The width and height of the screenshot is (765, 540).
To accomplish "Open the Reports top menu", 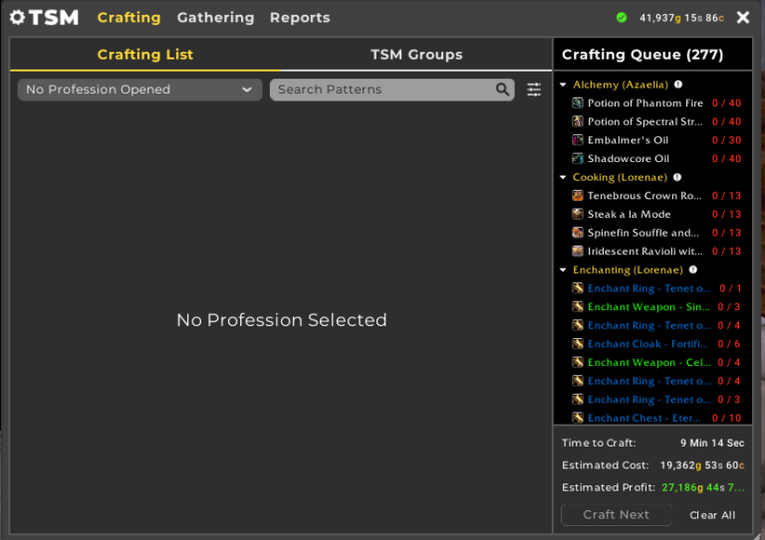I will [x=300, y=18].
